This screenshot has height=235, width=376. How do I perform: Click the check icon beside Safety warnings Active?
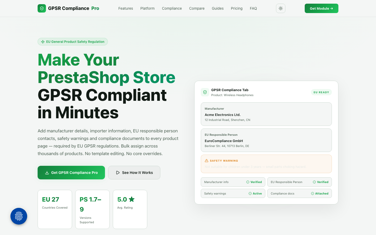(x=250, y=193)
